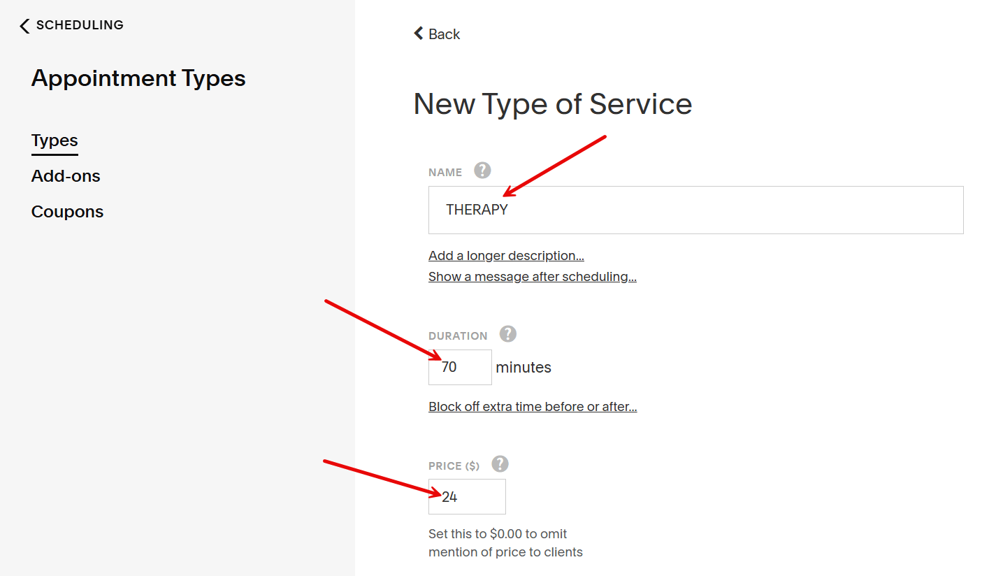Image resolution: width=989 pixels, height=576 pixels.
Task: Click the help icon beside DURATION
Action: pyautogui.click(x=508, y=334)
